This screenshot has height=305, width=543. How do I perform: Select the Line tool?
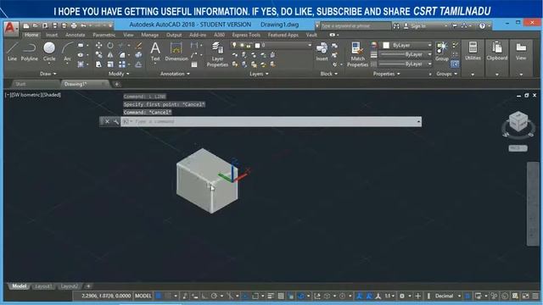tap(12, 52)
